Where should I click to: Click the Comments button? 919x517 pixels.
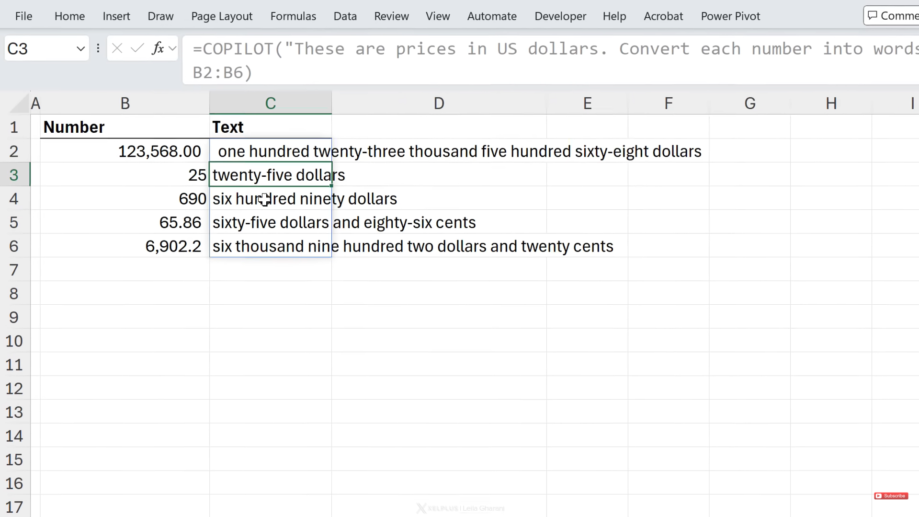(x=892, y=16)
